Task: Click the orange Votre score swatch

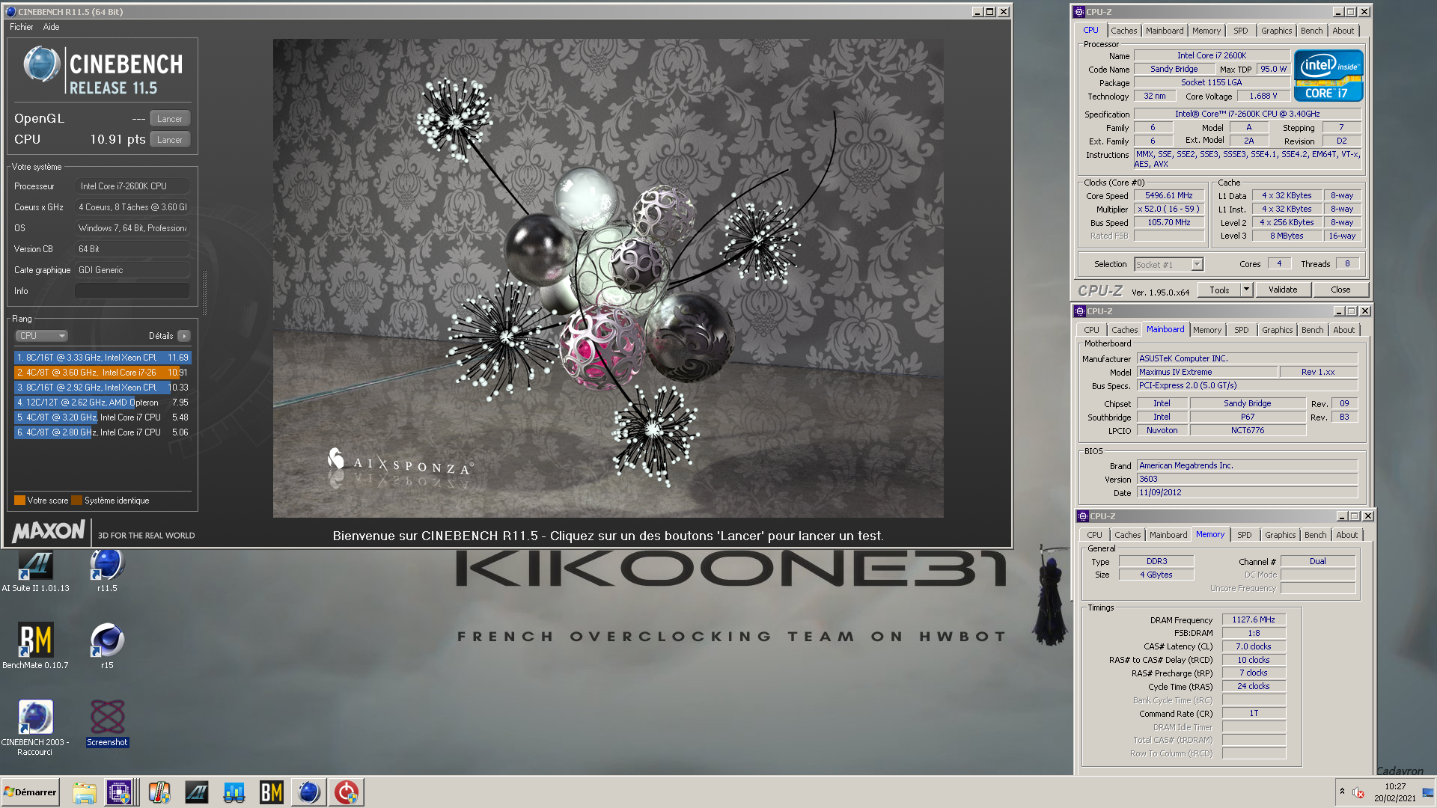Action: click(19, 501)
